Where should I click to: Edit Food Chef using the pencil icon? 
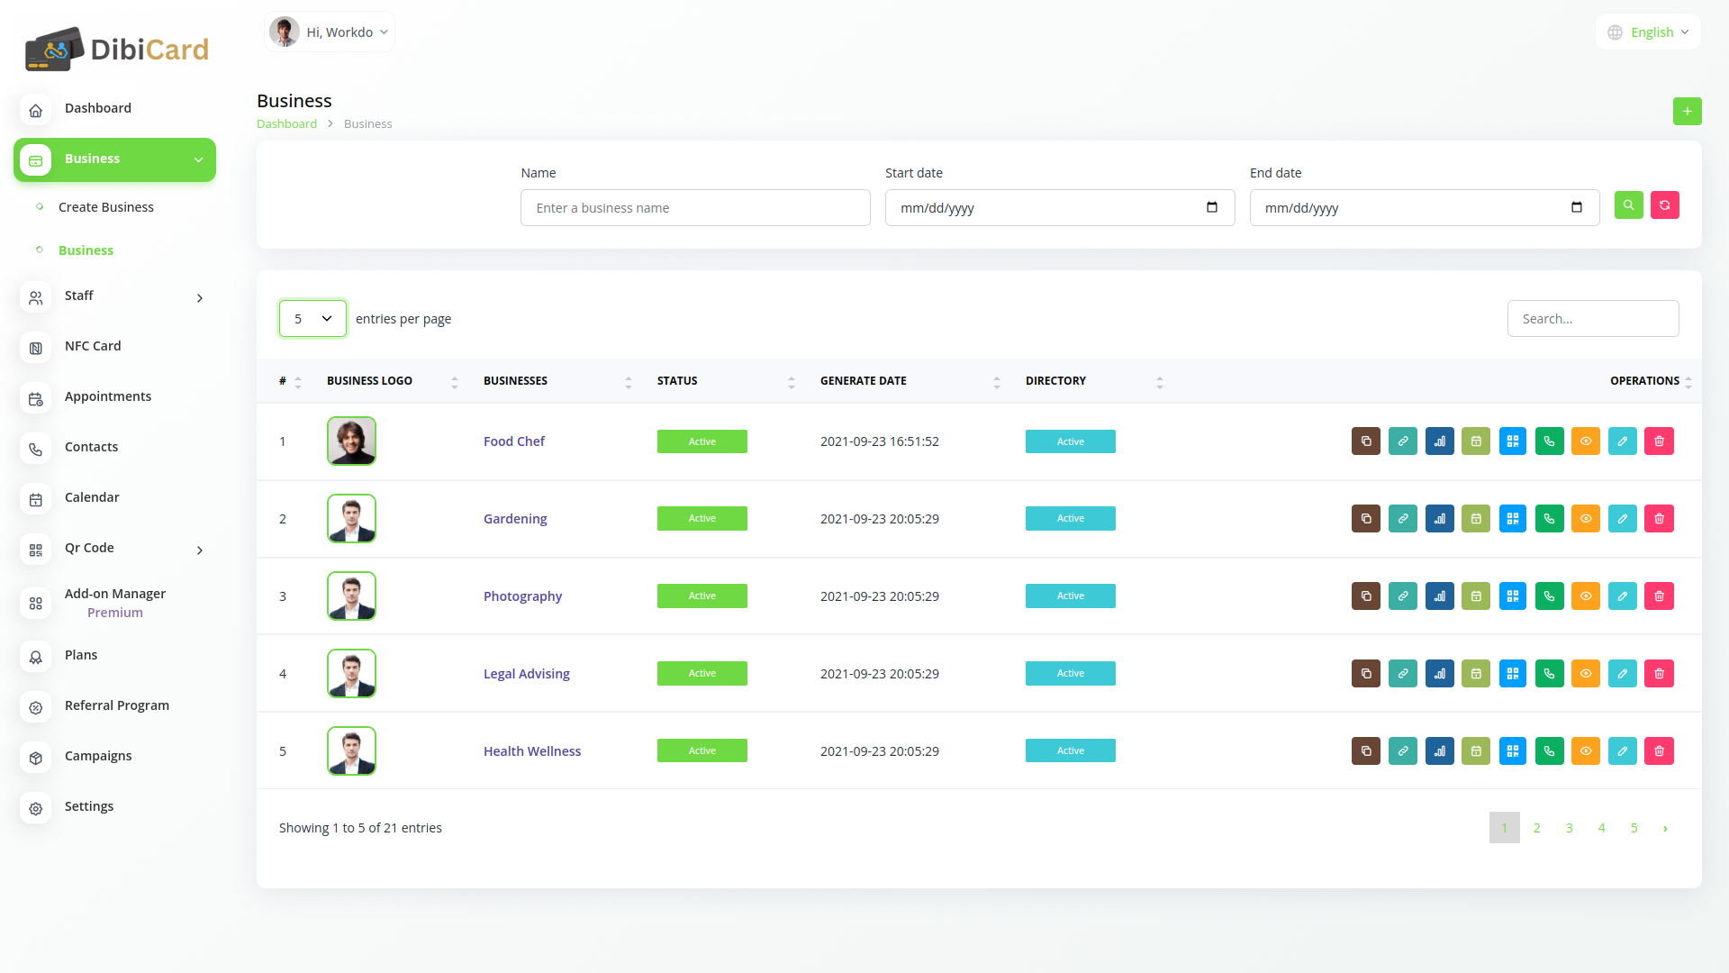[1622, 441]
